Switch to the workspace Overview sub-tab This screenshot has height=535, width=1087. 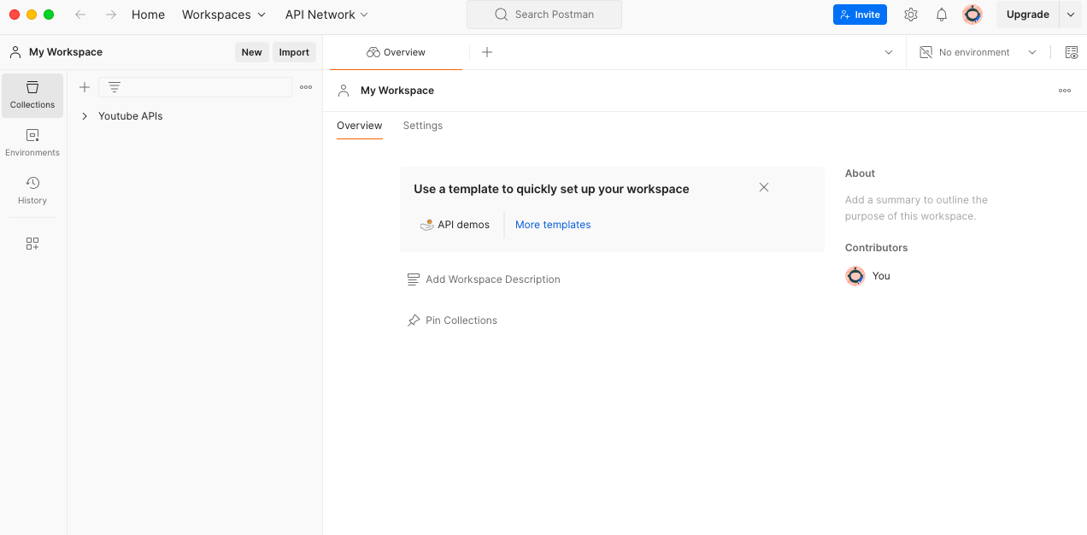point(359,126)
